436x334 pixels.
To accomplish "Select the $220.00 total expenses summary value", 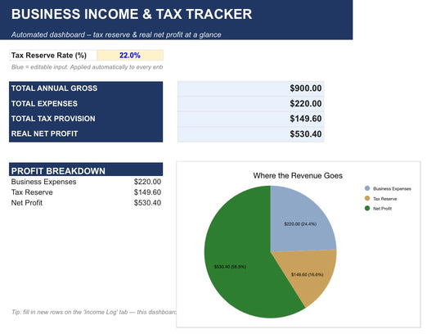I will point(306,103).
